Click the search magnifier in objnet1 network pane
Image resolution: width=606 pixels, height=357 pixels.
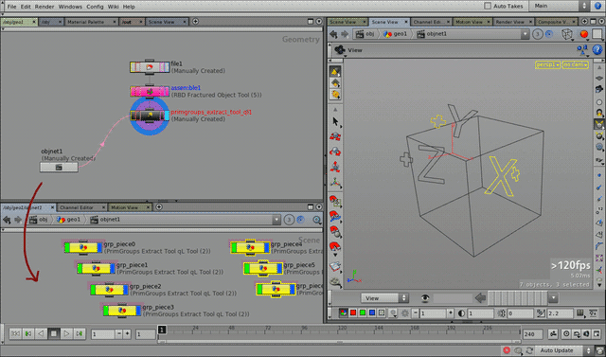tap(316, 220)
